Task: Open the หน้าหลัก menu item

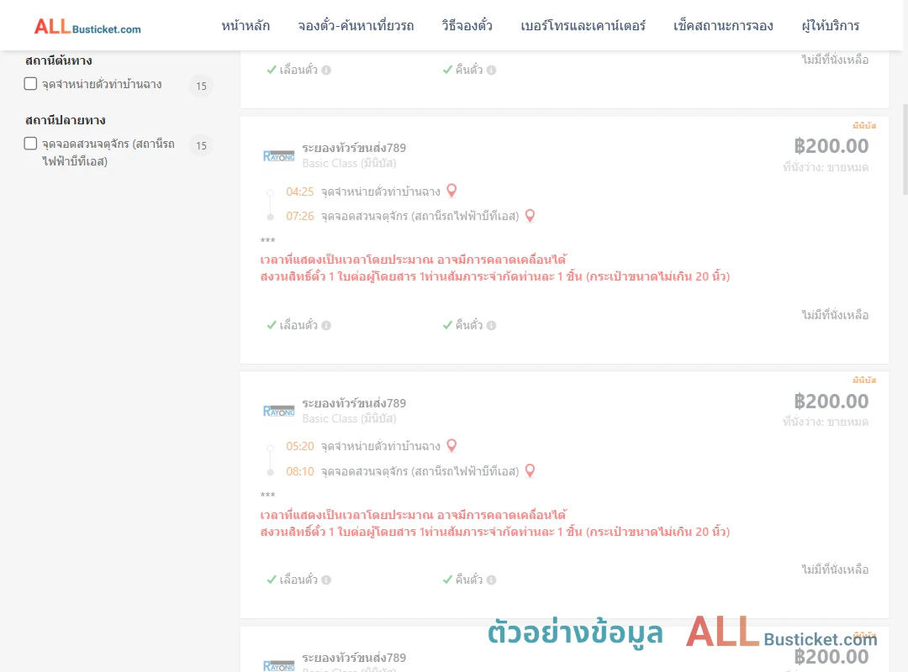Action: point(245,26)
